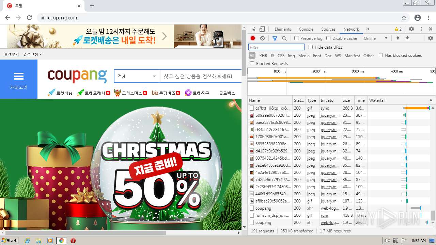Reload the Coupang page

click(29, 18)
